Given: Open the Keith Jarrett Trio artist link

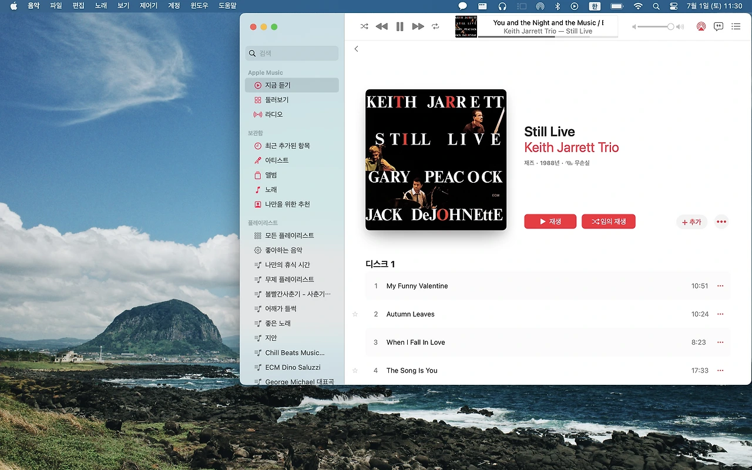Looking at the screenshot, I should pos(572,147).
